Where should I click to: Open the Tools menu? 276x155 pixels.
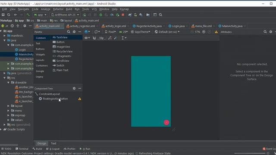[x=85, y=9]
